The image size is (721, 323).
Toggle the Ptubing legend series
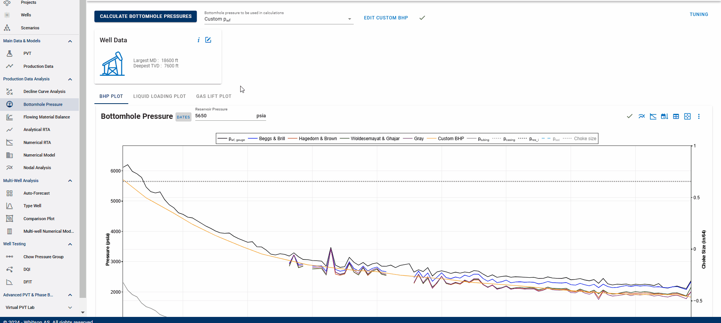click(x=478, y=139)
